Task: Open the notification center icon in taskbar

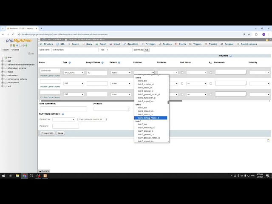Action: click(x=267, y=176)
